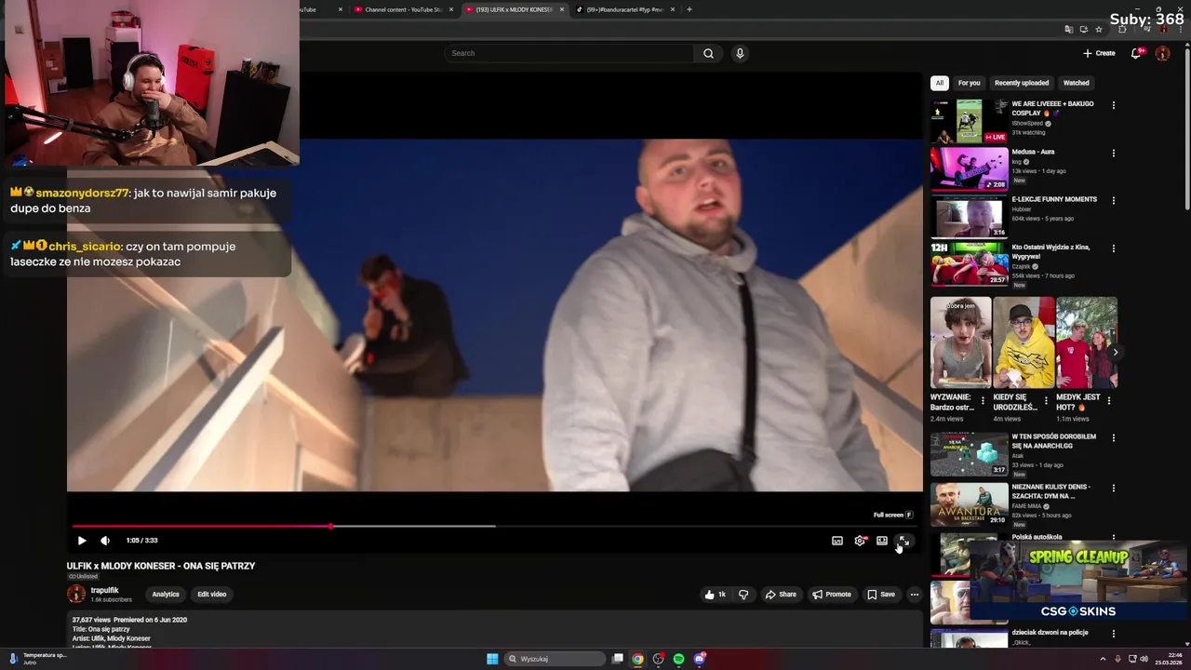The height and width of the screenshot is (670, 1191).
Task: Open YouTube notifications bell
Action: pyautogui.click(x=1136, y=53)
